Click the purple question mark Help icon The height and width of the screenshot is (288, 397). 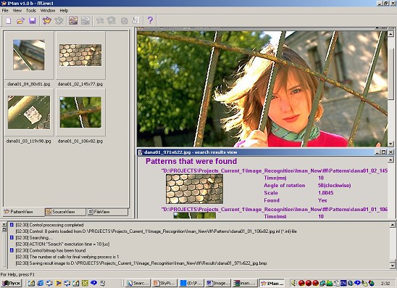(150, 20)
